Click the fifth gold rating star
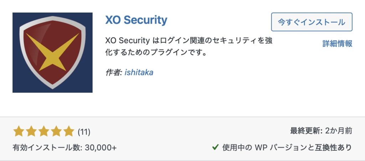This screenshot has height=161, width=365. (x=68, y=131)
